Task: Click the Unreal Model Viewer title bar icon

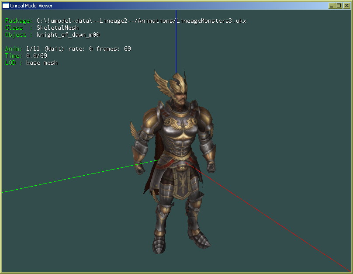Action: pos(6,5)
